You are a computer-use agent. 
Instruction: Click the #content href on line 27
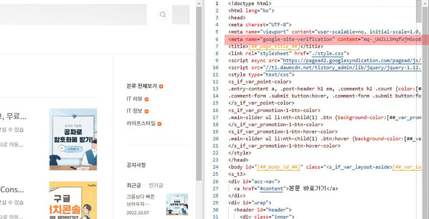[271, 188]
